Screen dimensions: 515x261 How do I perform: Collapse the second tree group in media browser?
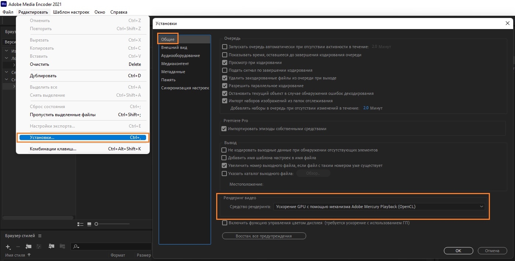(x=6, y=58)
